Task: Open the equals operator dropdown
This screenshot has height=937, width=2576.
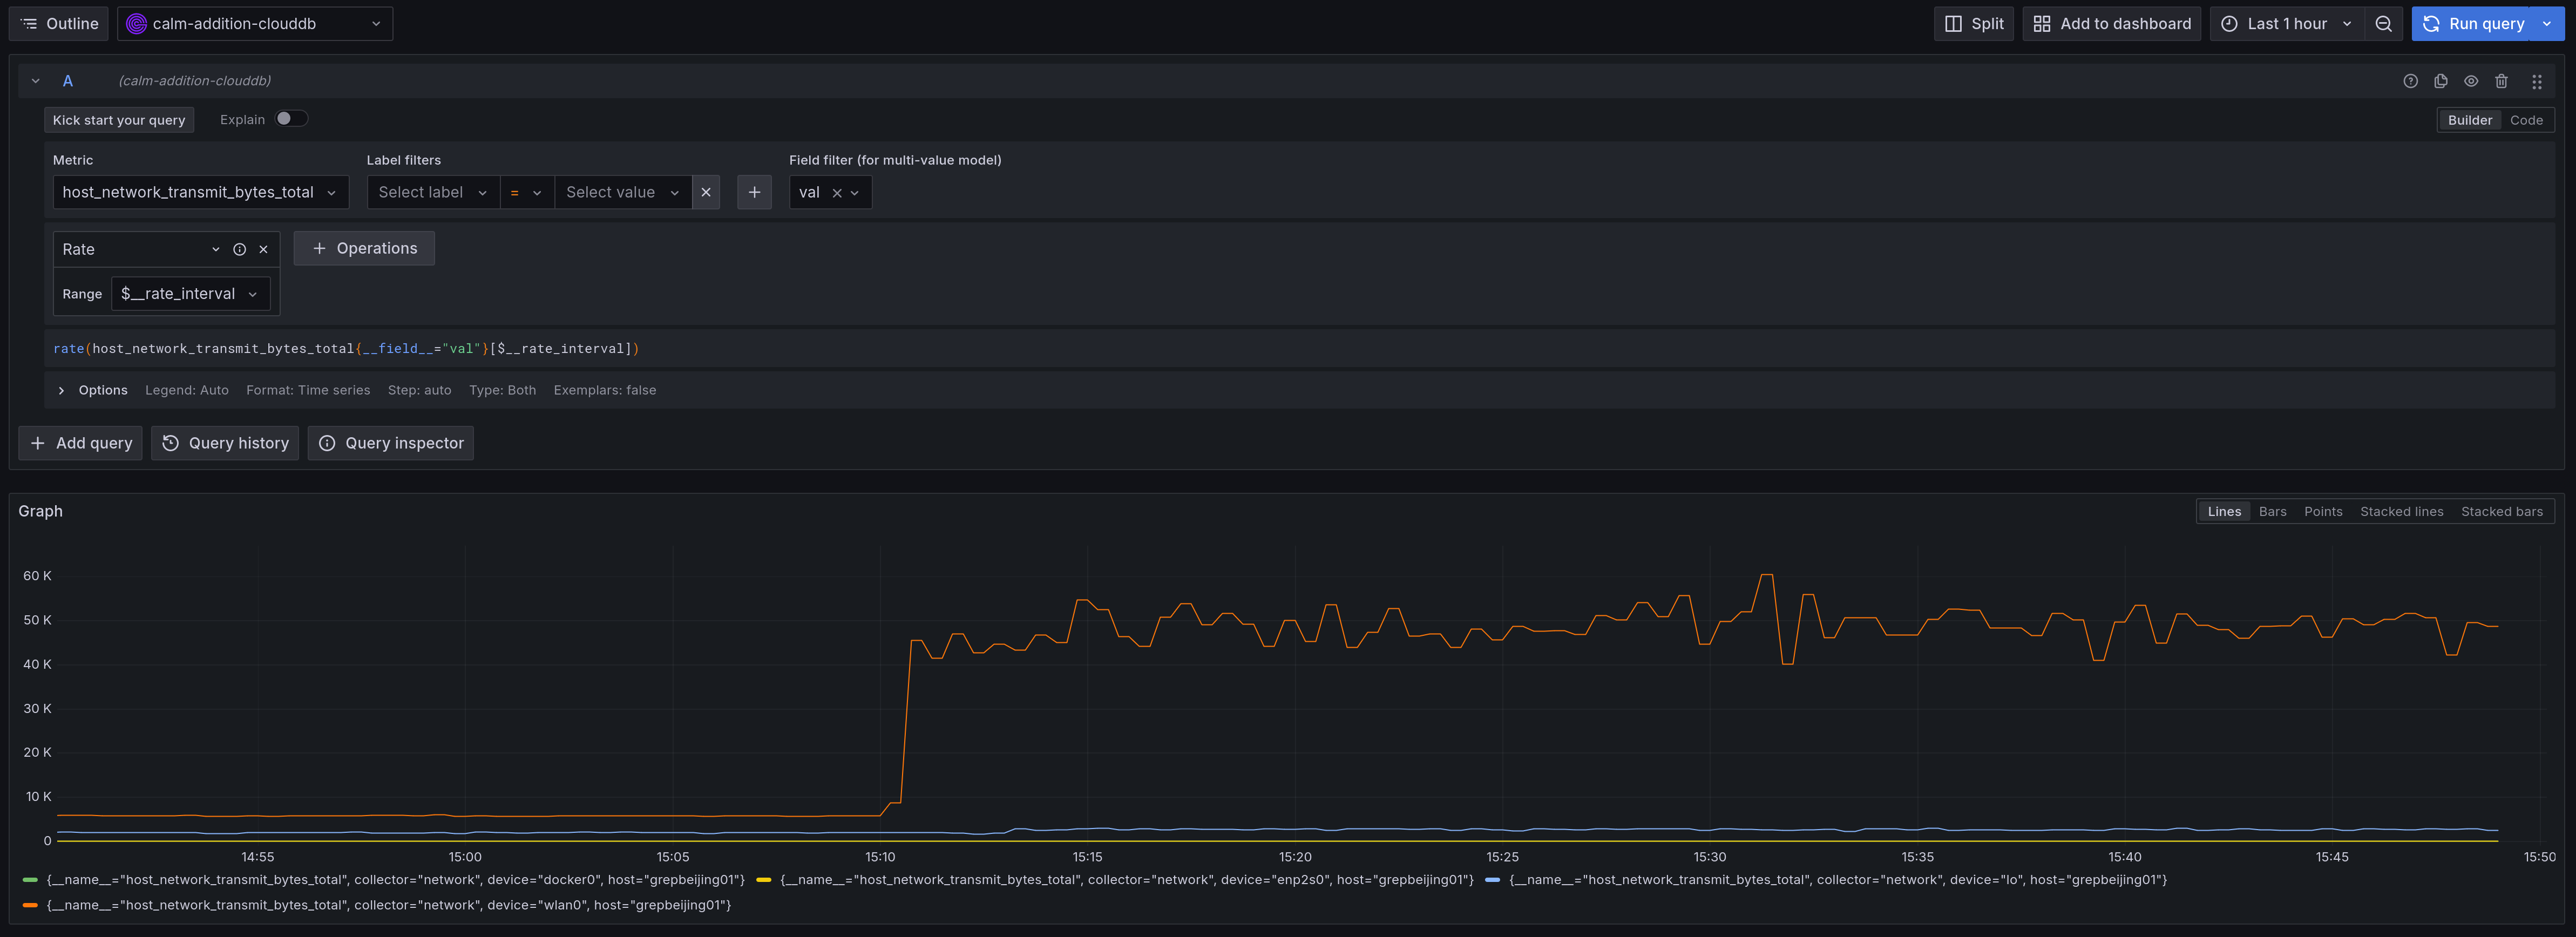Action: tap(526, 192)
